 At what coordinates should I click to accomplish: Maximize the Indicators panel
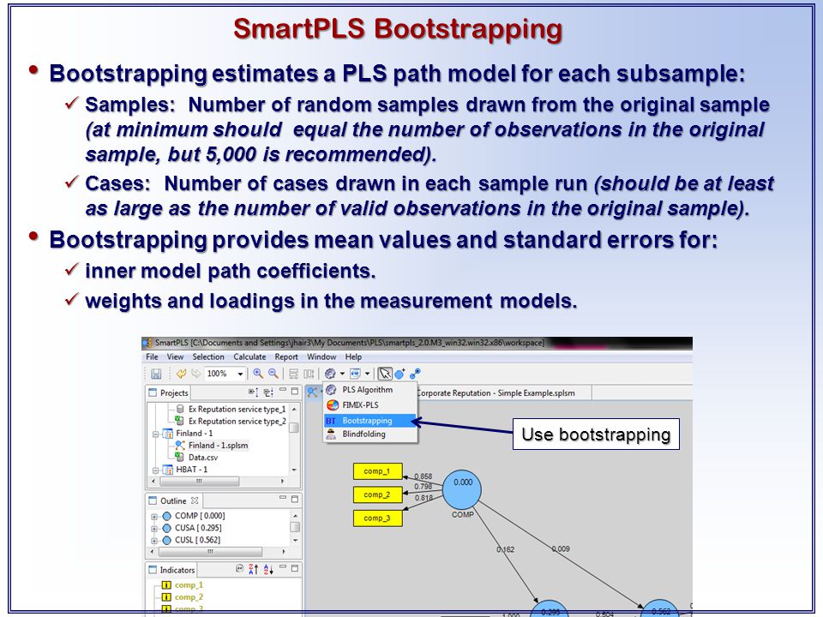(x=294, y=567)
